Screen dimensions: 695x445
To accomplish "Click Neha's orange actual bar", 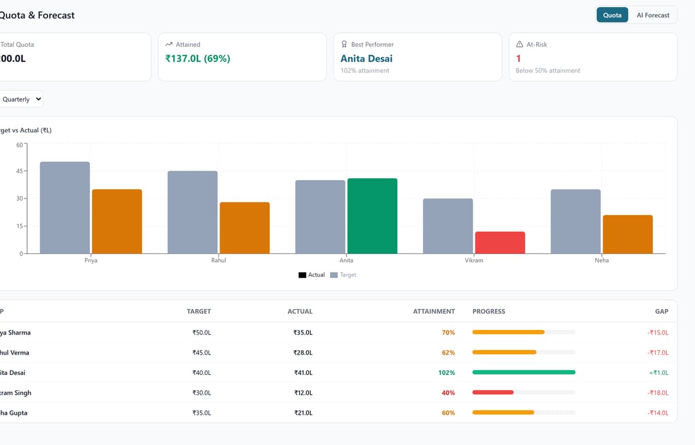I will (628, 234).
